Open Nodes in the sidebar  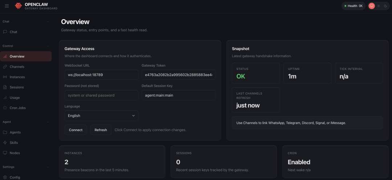click(15, 153)
